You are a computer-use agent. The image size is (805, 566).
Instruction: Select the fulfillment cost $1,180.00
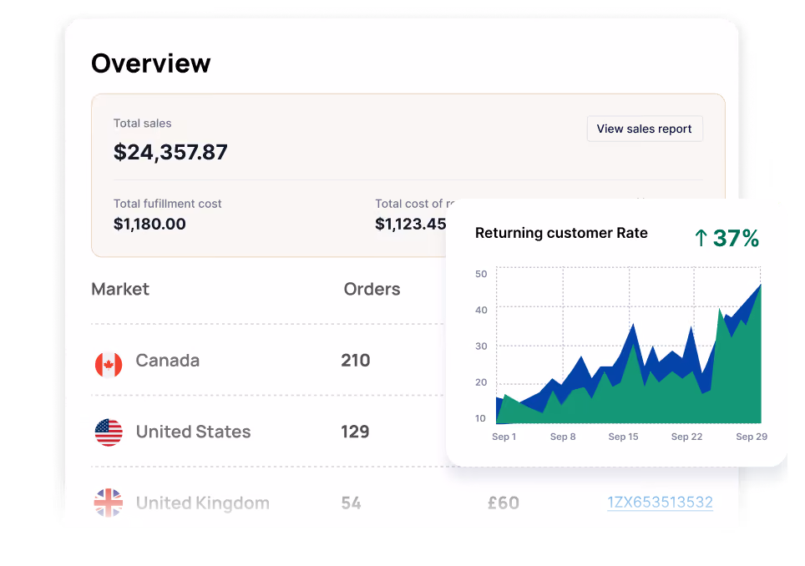click(149, 225)
